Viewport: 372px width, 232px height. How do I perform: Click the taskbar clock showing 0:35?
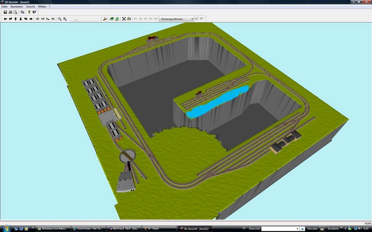point(365,229)
